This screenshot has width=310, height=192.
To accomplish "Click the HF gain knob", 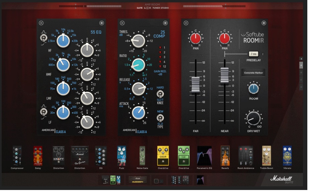I will pyautogui.click(x=87, y=50).
